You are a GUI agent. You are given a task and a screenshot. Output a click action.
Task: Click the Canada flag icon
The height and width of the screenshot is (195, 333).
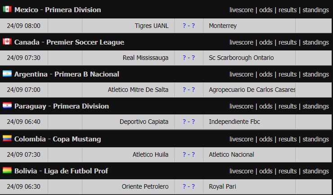click(x=7, y=41)
